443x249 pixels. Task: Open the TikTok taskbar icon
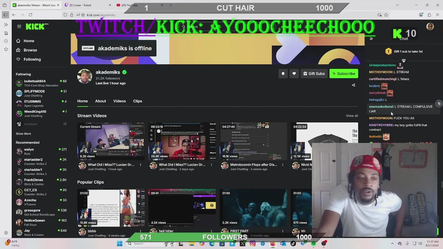pos(293,244)
